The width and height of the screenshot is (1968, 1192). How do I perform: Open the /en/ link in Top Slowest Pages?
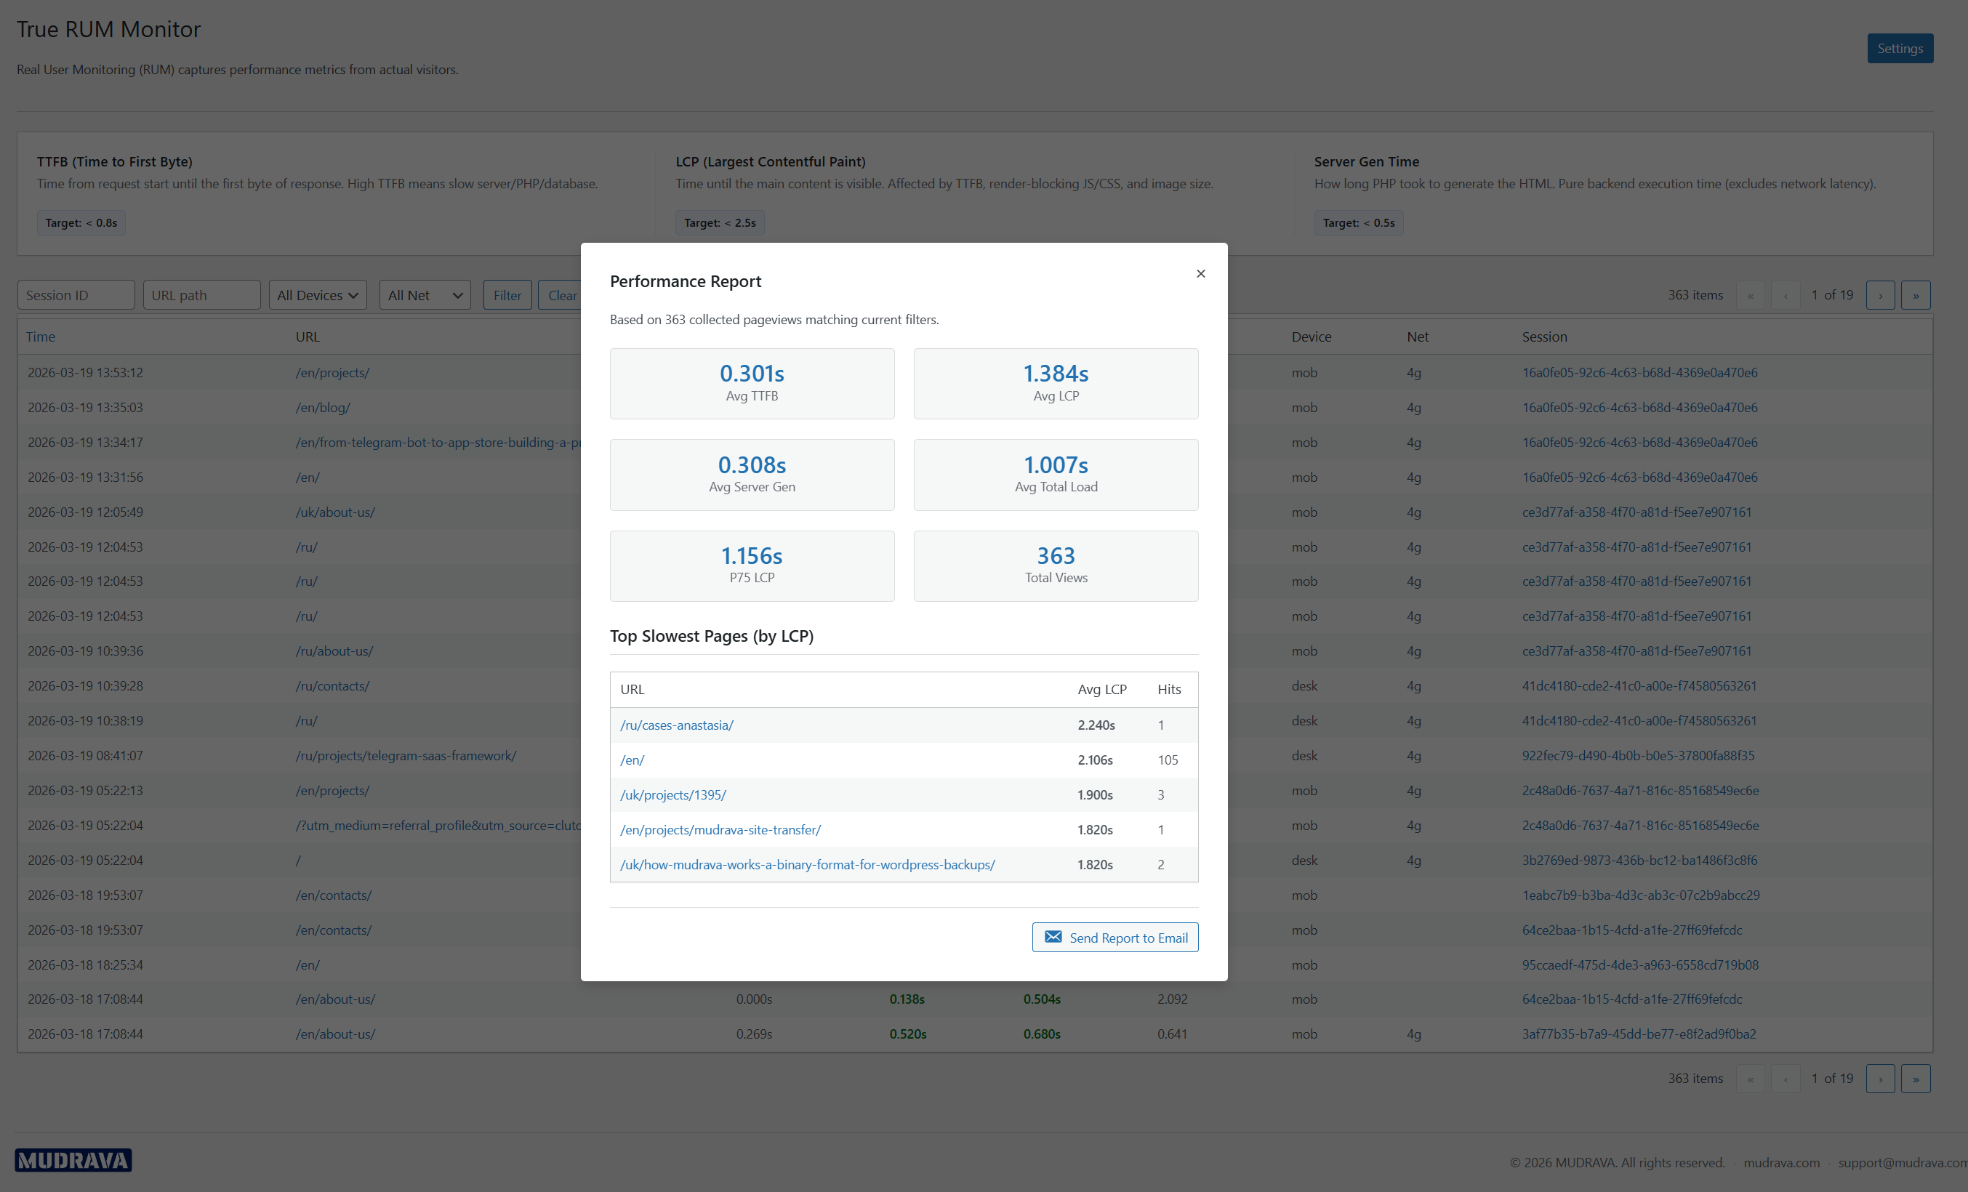tap(632, 760)
